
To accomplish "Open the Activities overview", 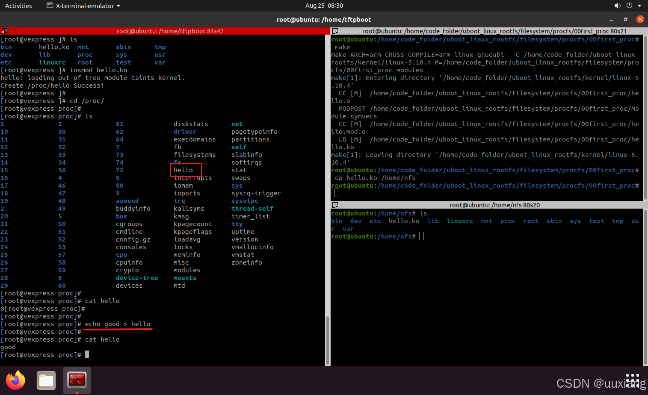I will [18, 6].
